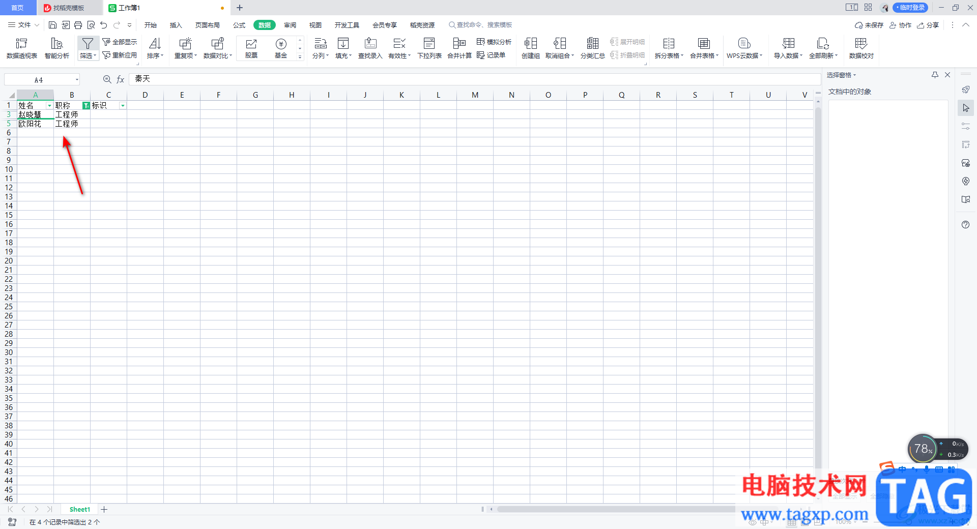
Task: Click 创建组 to group rows
Action: (531, 48)
